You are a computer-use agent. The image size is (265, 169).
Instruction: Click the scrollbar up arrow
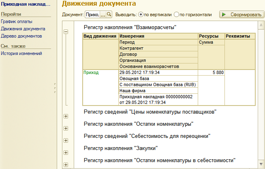pos(261,25)
